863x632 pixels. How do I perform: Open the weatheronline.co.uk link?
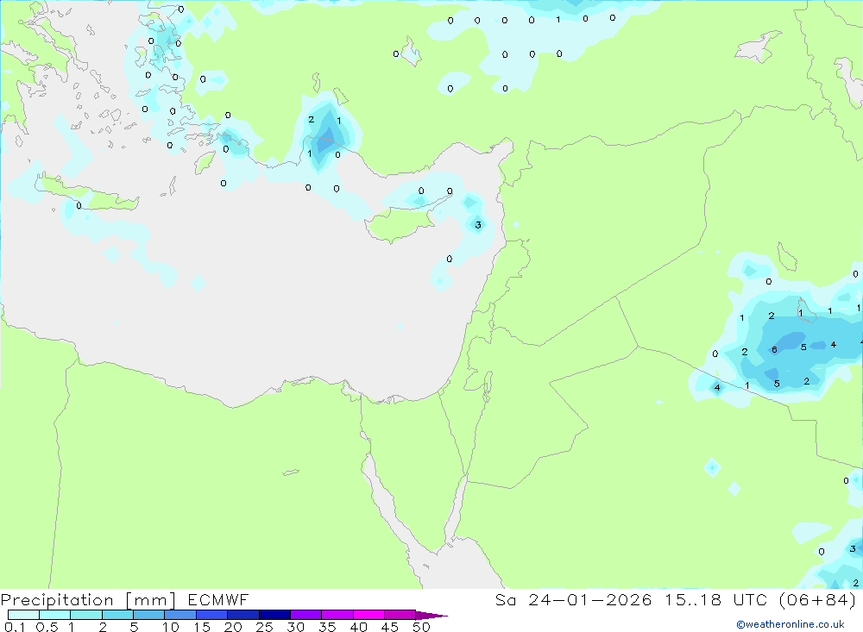[x=791, y=624]
